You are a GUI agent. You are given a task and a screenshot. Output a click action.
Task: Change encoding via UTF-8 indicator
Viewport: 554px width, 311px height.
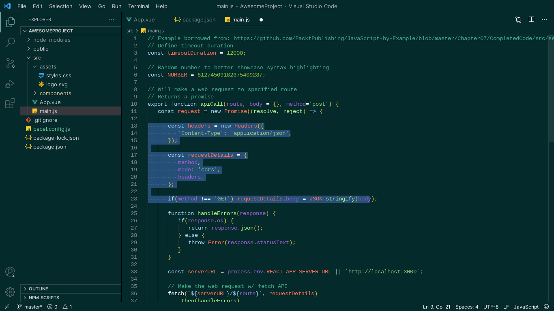pyautogui.click(x=491, y=307)
